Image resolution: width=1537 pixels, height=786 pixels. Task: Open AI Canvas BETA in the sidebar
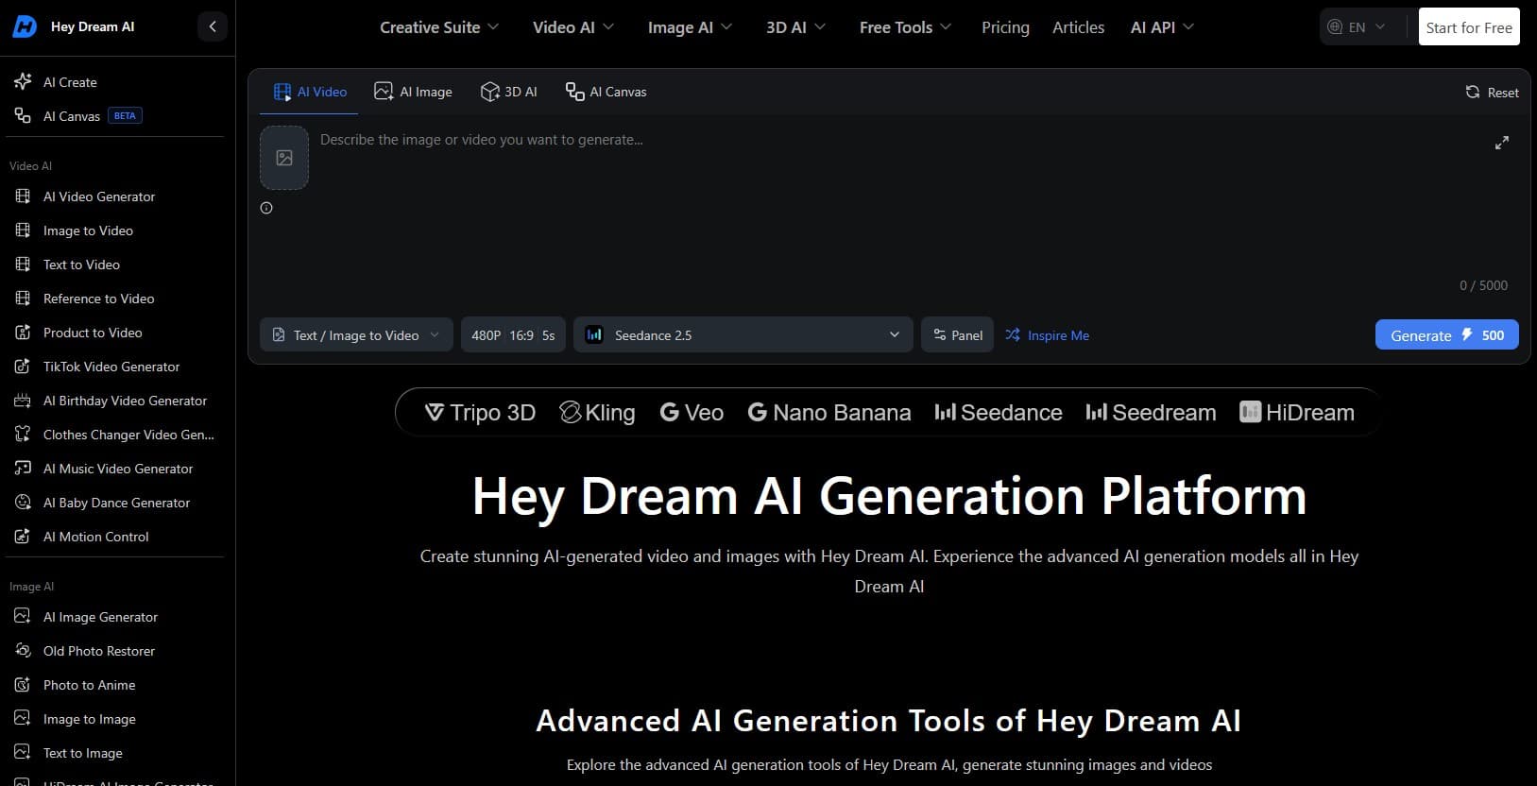pyautogui.click(x=77, y=116)
